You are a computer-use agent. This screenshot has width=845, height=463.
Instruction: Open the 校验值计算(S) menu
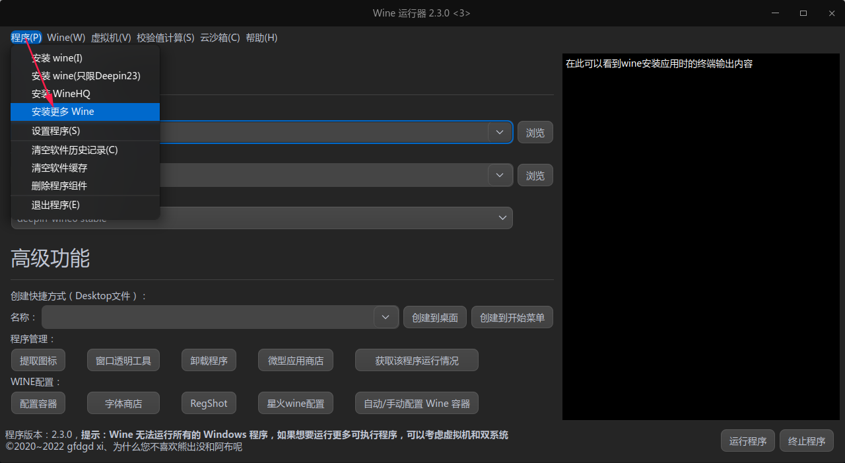(x=166, y=38)
